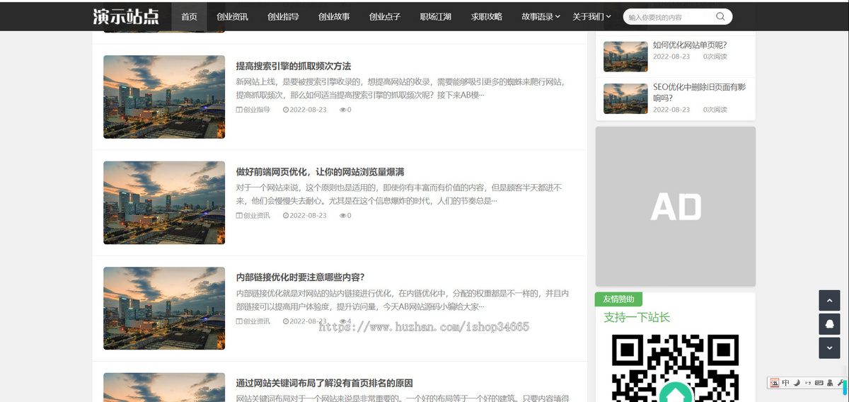Click the back-to-top arrow button
The width and height of the screenshot is (849, 402).
click(829, 300)
